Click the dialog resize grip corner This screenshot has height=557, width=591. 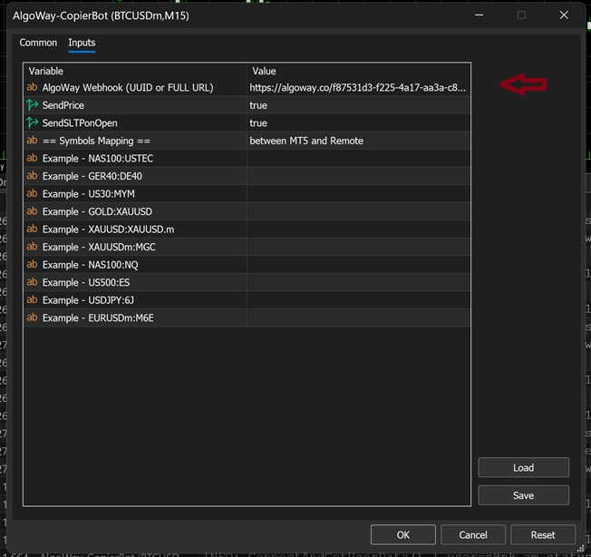click(581, 549)
